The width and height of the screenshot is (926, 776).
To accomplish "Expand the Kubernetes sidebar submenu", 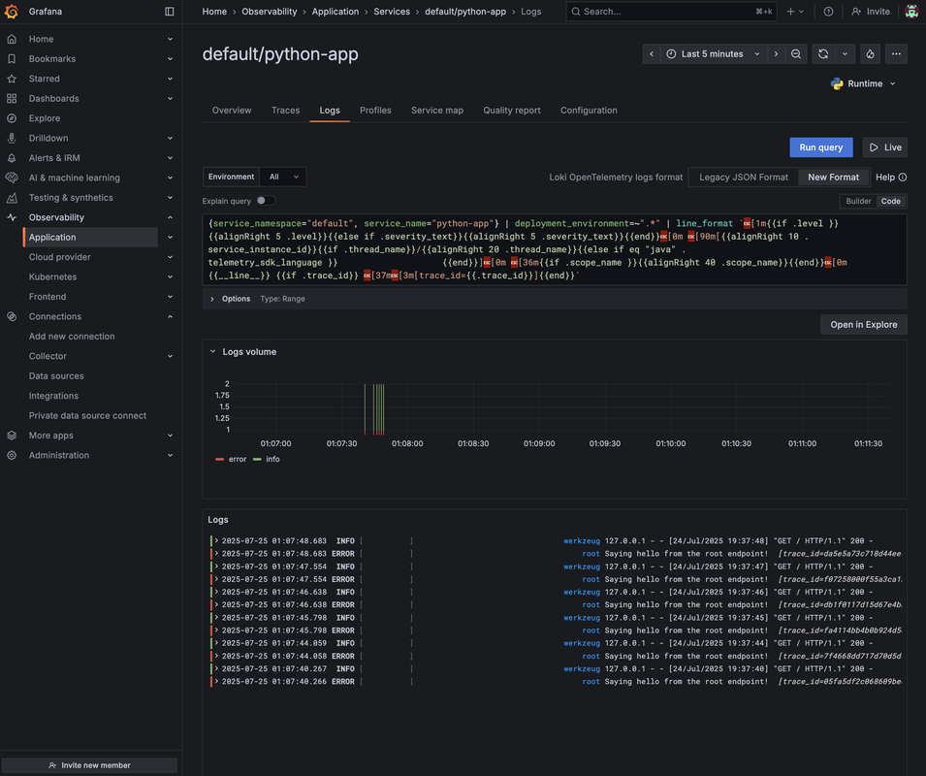I will click(170, 277).
